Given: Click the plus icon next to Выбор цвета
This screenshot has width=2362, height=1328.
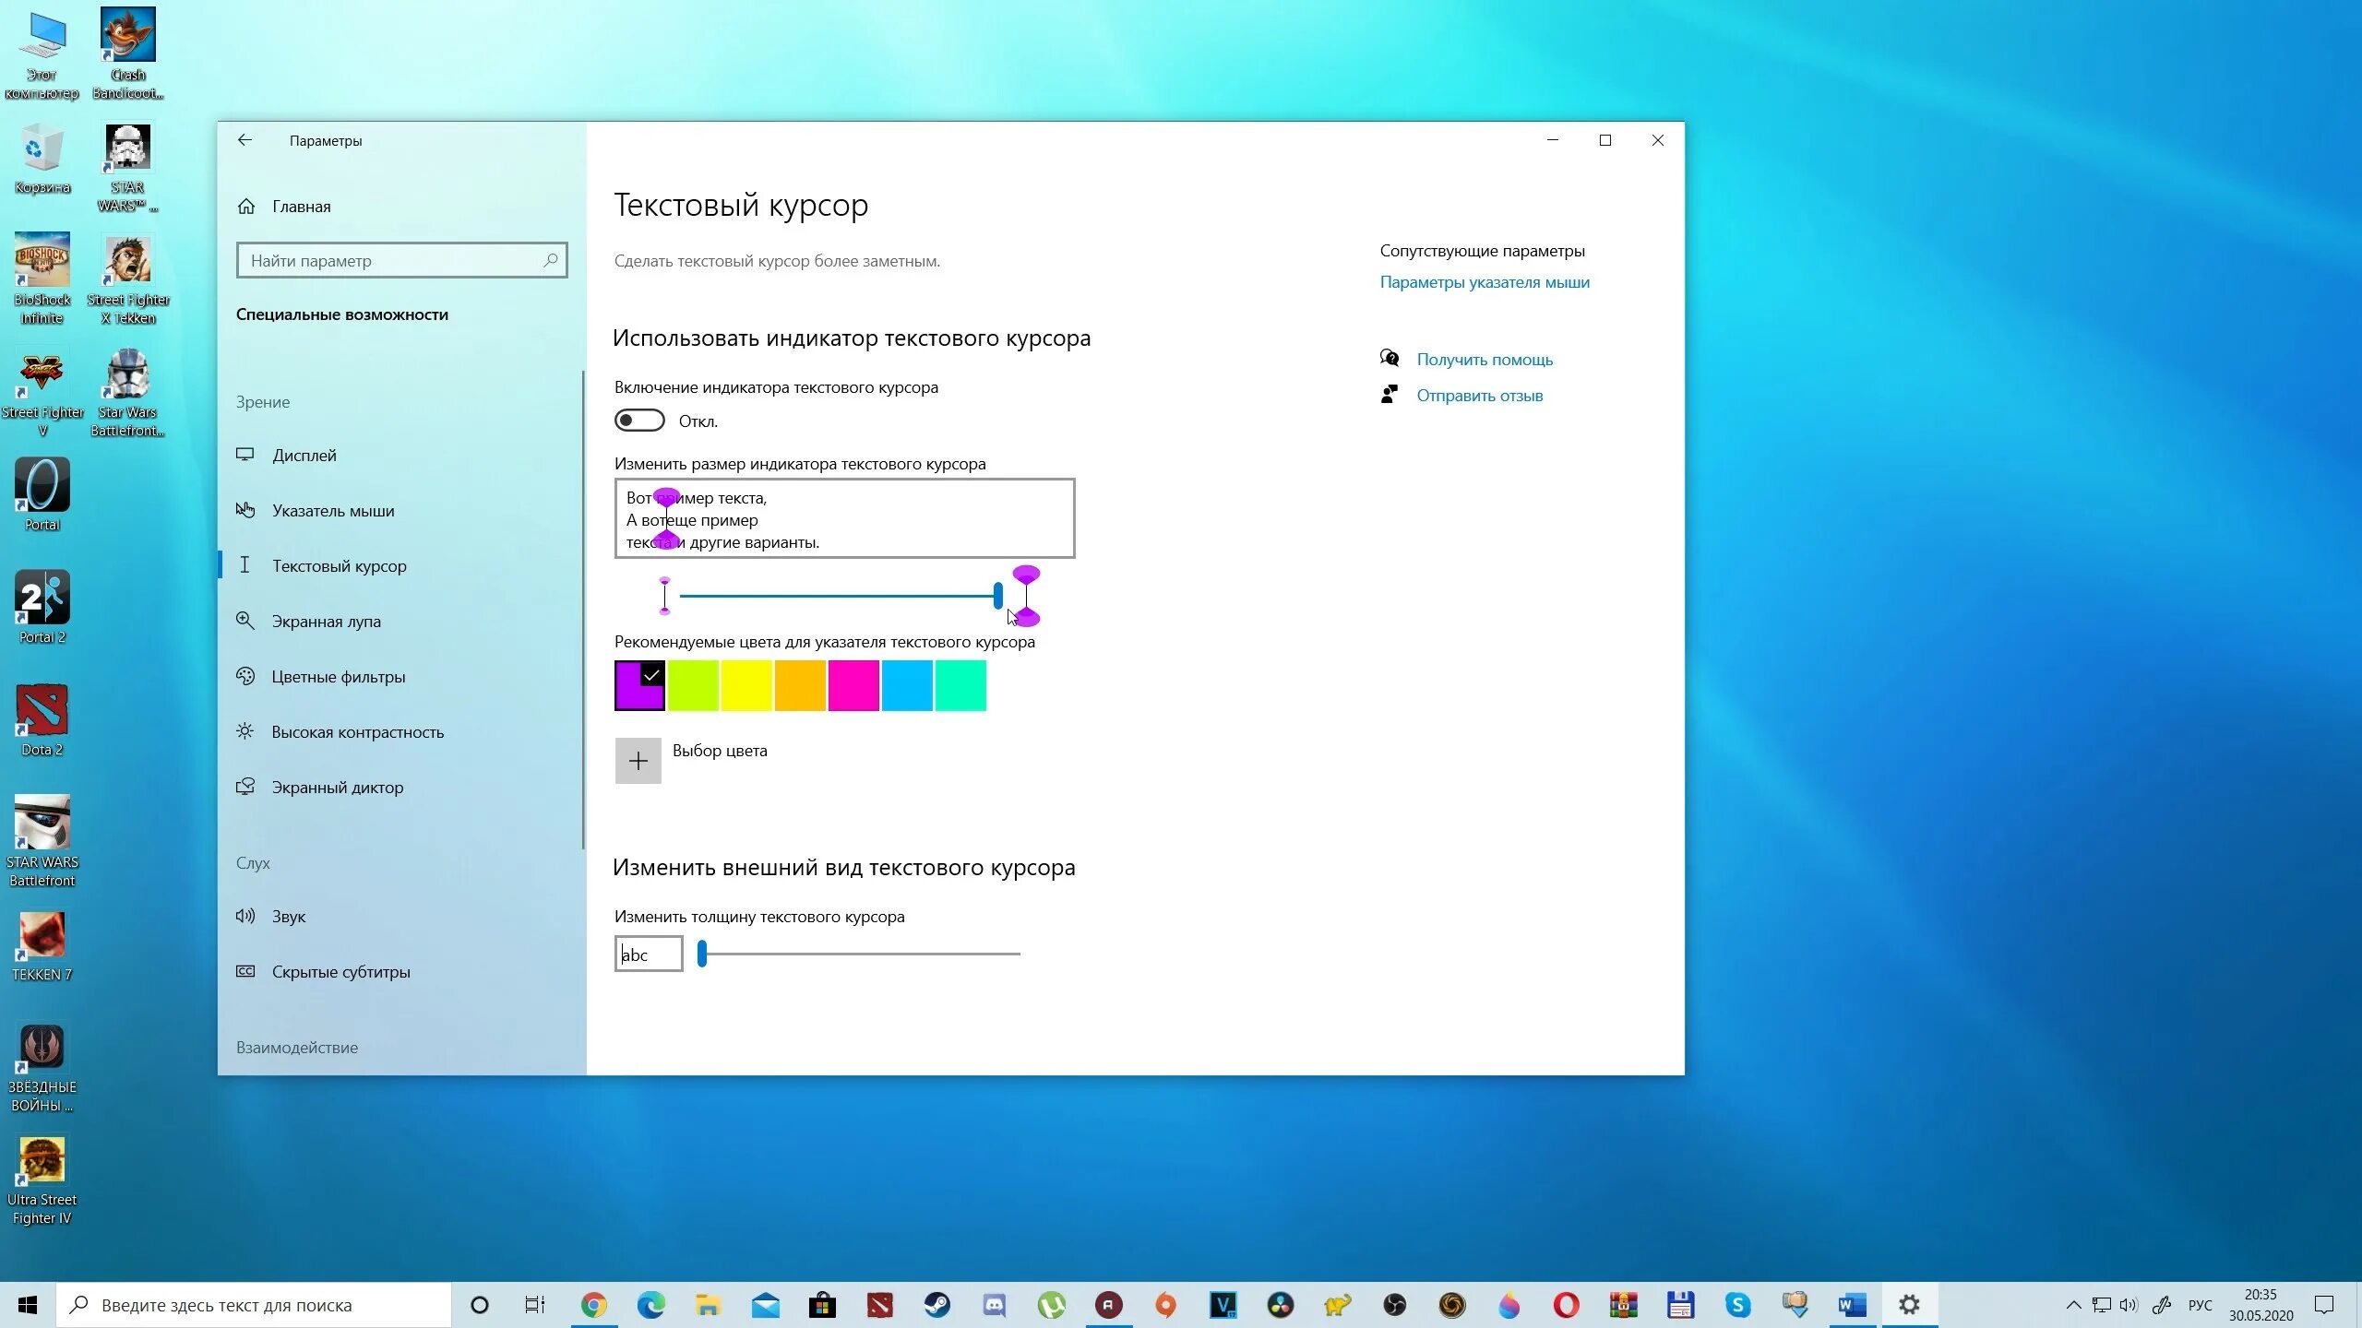Looking at the screenshot, I should (638, 760).
